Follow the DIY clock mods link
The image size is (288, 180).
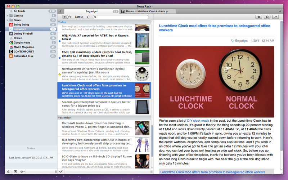198,121
